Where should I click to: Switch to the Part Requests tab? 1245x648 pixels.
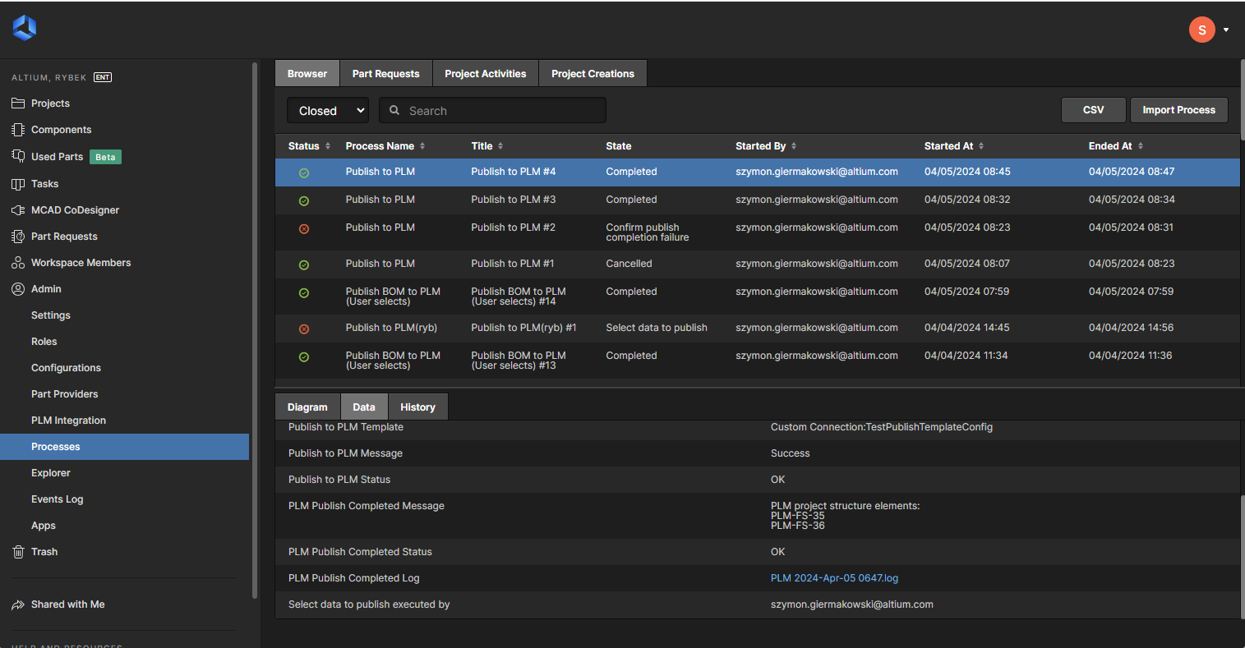pyautogui.click(x=386, y=73)
